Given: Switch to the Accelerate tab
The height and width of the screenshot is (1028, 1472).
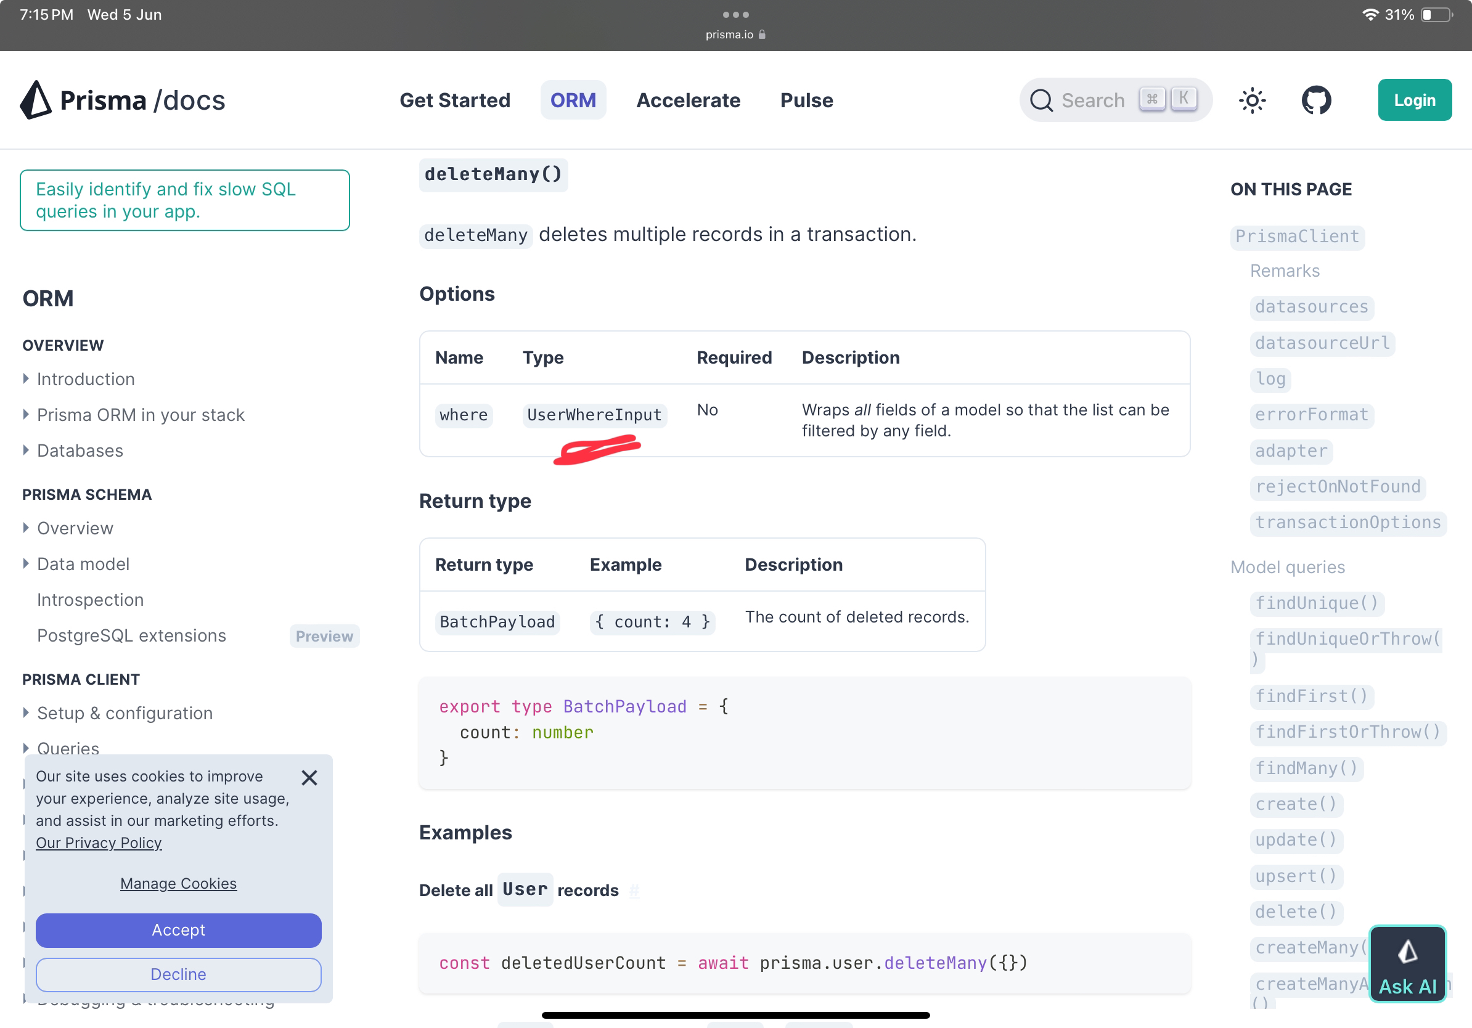Looking at the screenshot, I should point(688,100).
